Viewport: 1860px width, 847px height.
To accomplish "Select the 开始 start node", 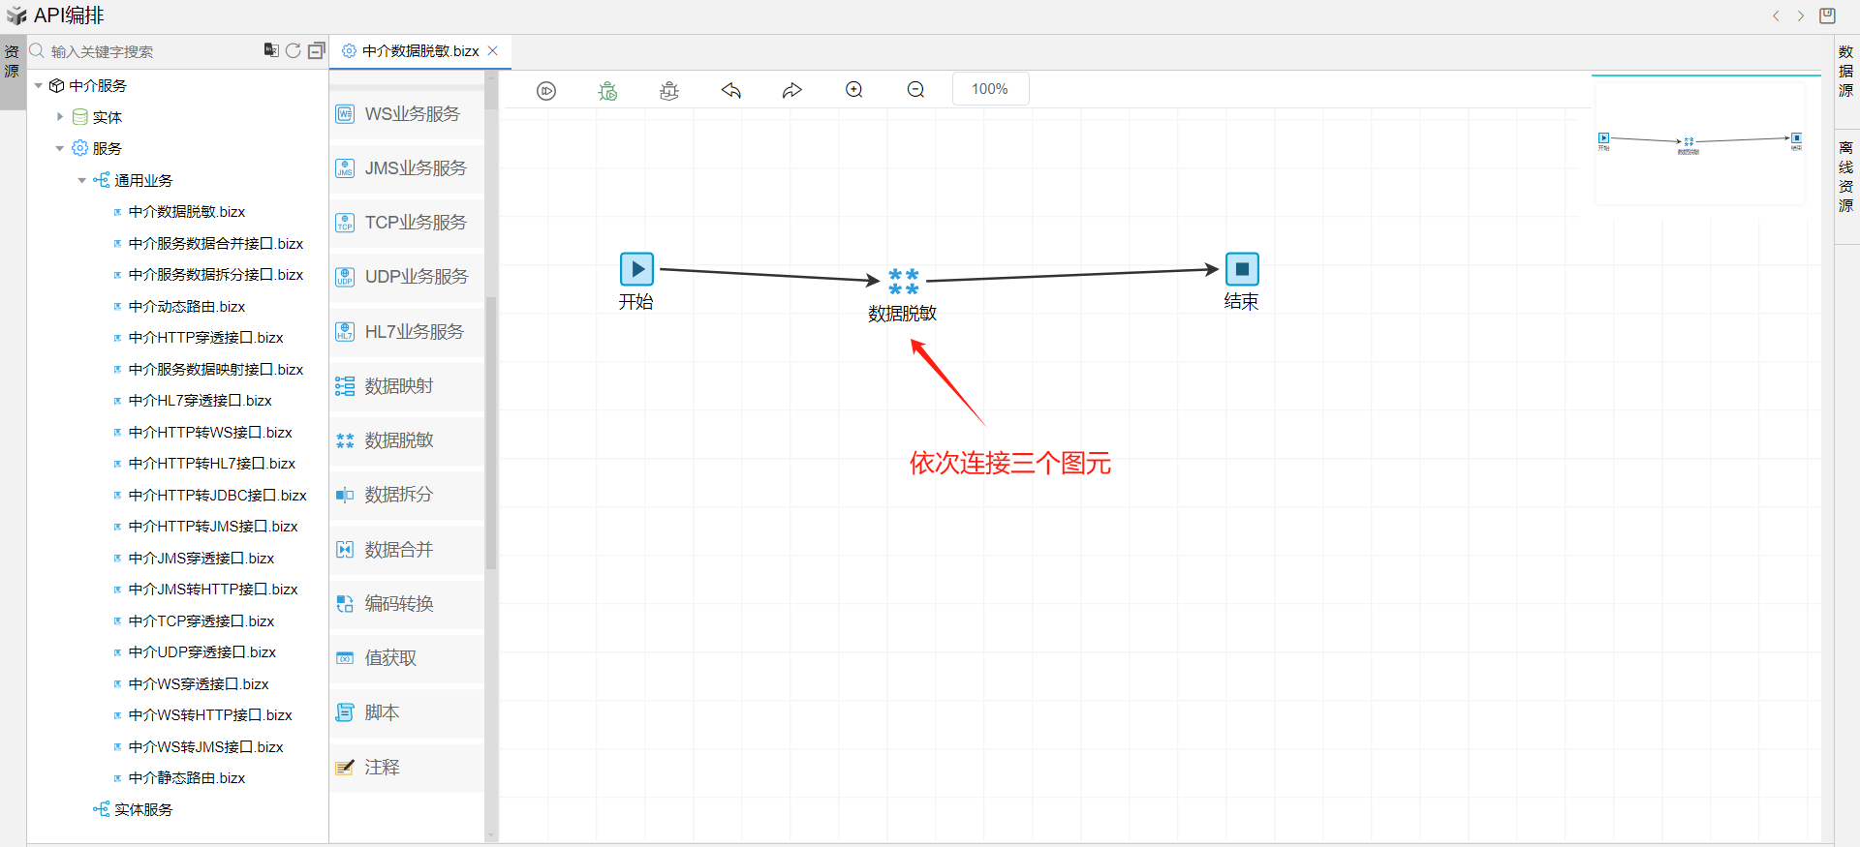I will (x=636, y=269).
